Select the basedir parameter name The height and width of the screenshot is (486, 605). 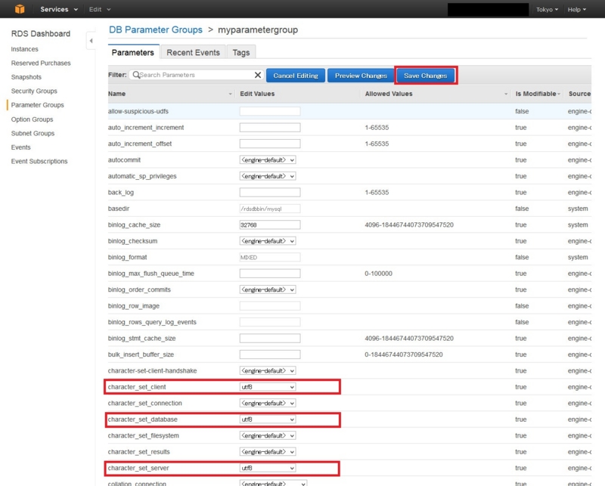[x=119, y=209]
